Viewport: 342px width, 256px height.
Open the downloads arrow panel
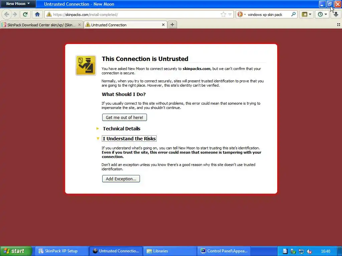click(x=336, y=15)
